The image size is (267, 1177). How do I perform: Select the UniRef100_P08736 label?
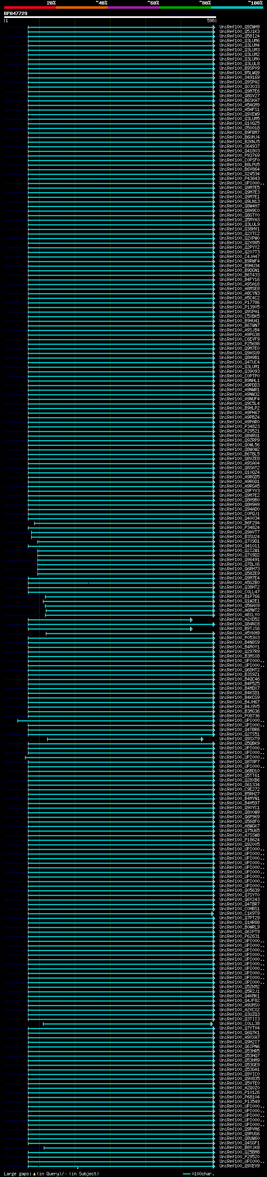point(239,716)
